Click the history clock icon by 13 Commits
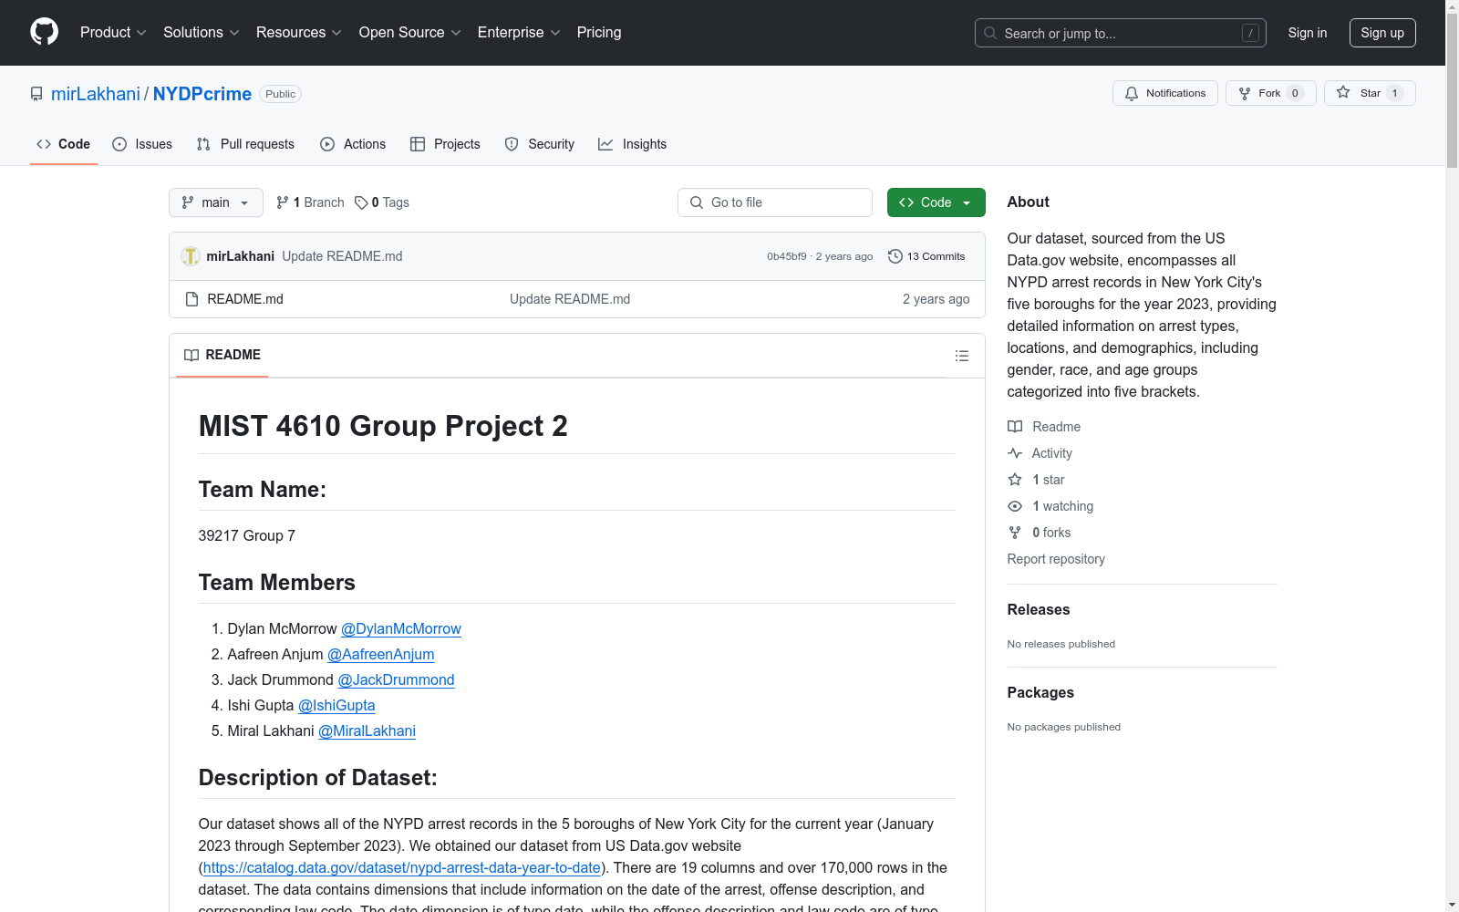The image size is (1459, 912). click(895, 256)
